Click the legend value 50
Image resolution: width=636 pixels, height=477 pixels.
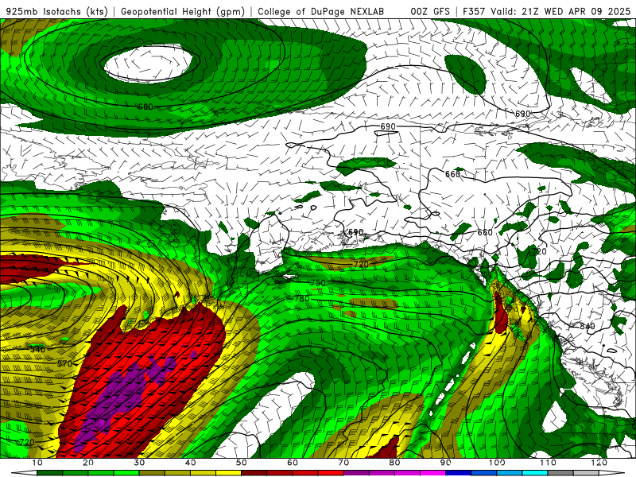[242, 463]
